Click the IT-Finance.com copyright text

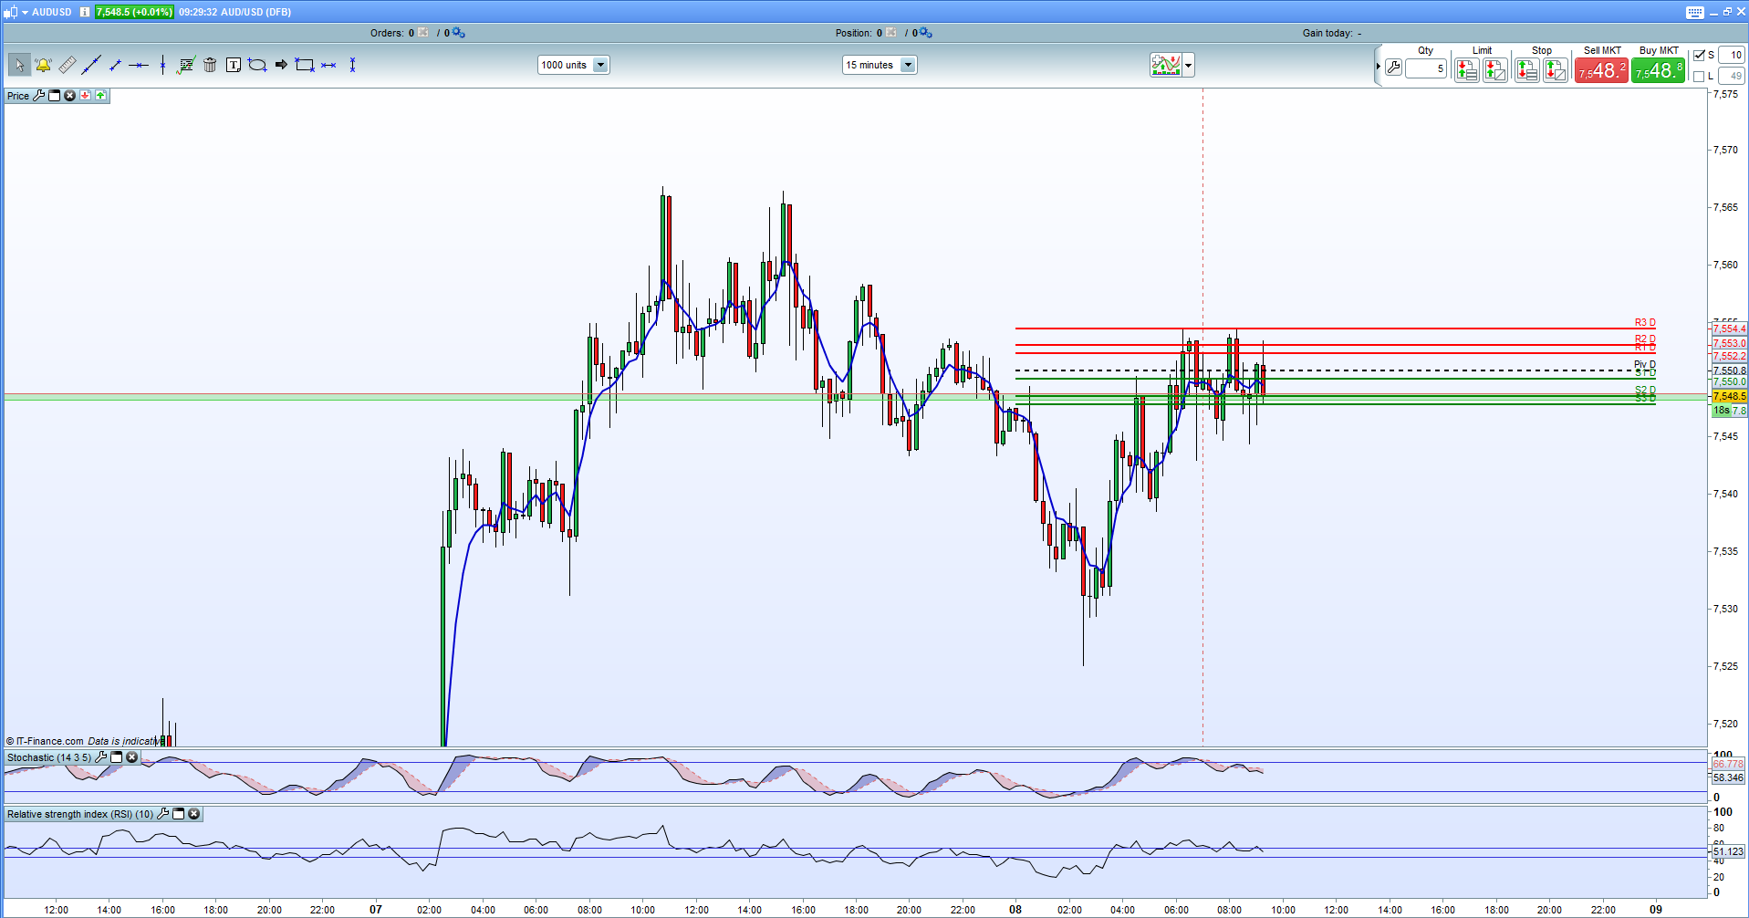coord(45,741)
